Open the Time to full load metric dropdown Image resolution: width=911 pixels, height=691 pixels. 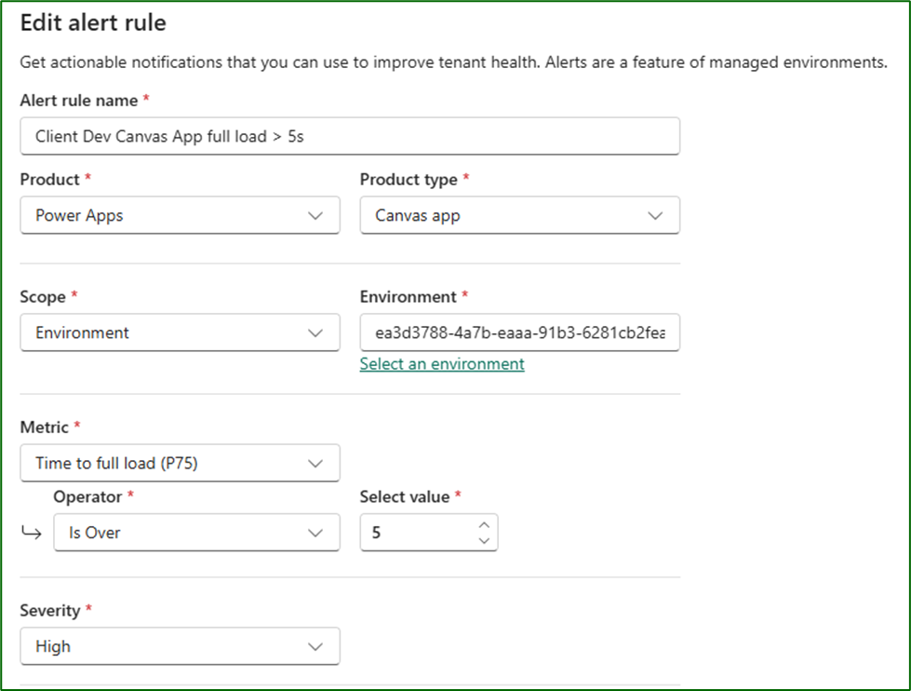[167, 463]
